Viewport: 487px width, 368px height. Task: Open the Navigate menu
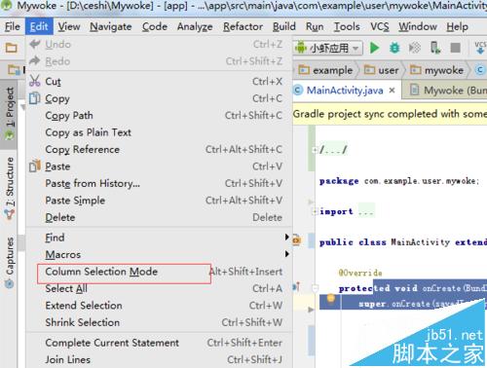(x=111, y=26)
